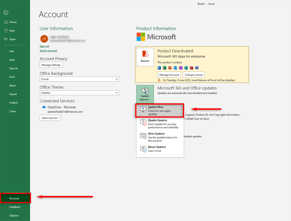Open the Office Theme dropdown

pyautogui.click(x=79, y=93)
